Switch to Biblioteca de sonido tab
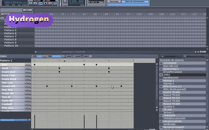209x130 pixels. [x=195, y=56]
